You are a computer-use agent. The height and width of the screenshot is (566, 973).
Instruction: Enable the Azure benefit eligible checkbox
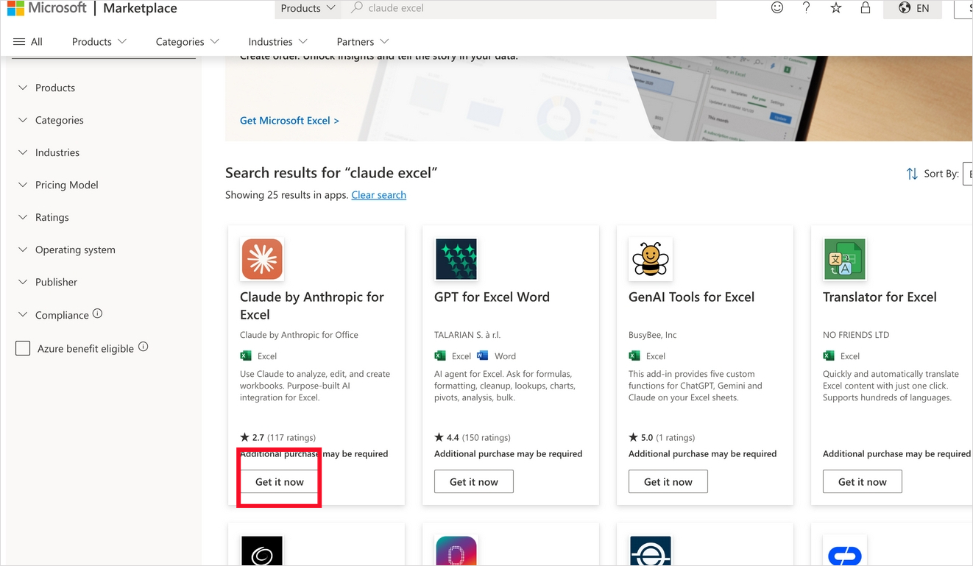[24, 348]
